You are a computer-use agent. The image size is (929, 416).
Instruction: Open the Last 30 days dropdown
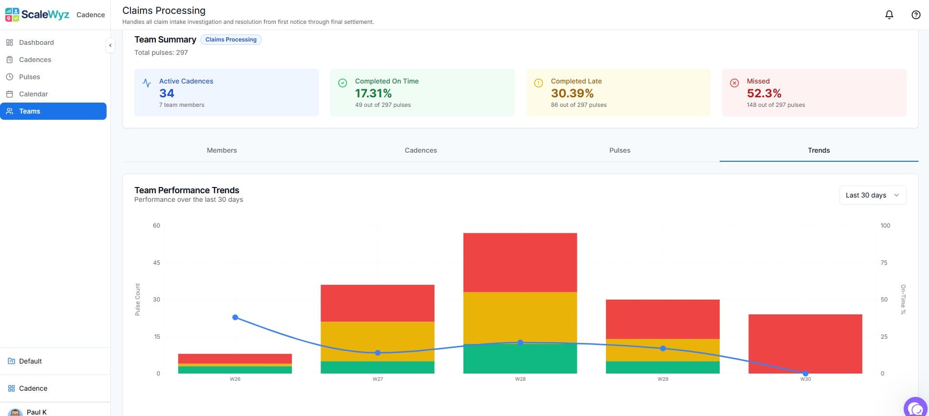(x=872, y=195)
